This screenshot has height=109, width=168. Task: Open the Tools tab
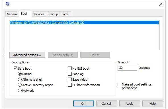point(65,14)
